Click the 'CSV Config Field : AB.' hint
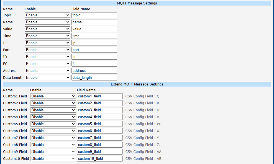 (x=144, y=158)
